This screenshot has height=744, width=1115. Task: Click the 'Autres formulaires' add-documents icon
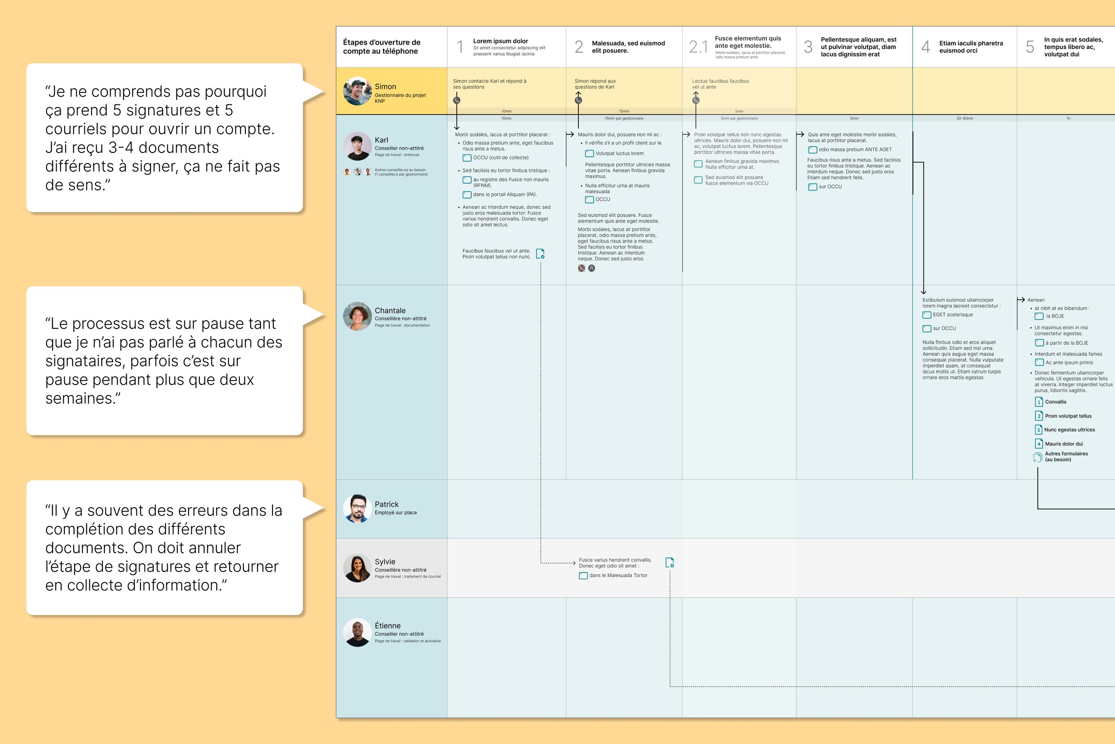click(x=1038, y=457)
